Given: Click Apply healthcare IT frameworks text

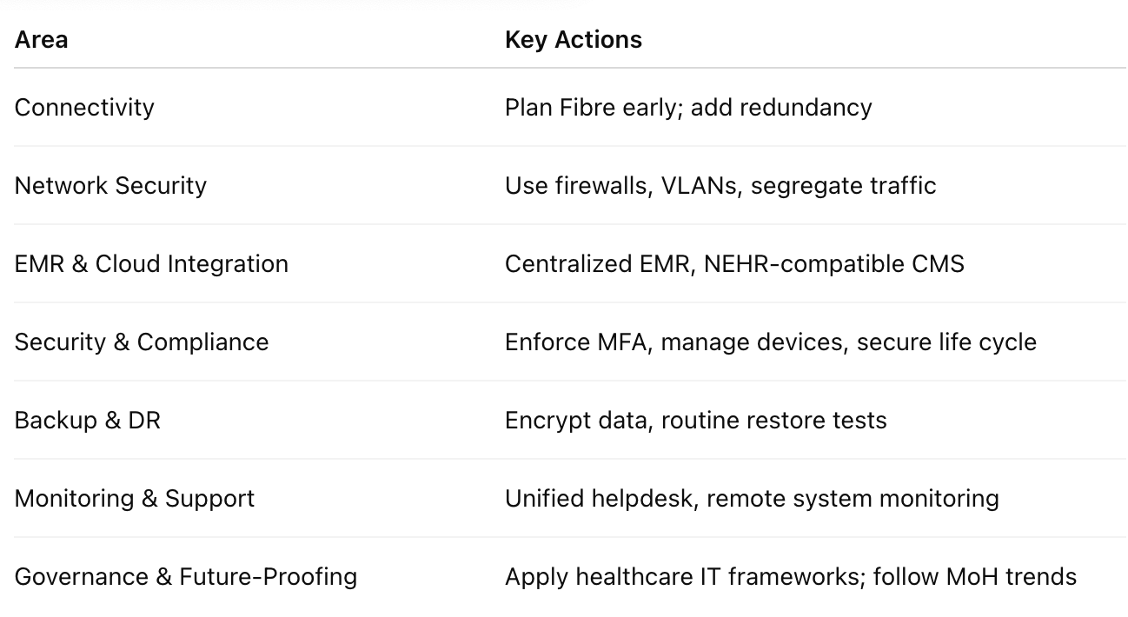Looking at the screenshot, I should click(683, 577).
